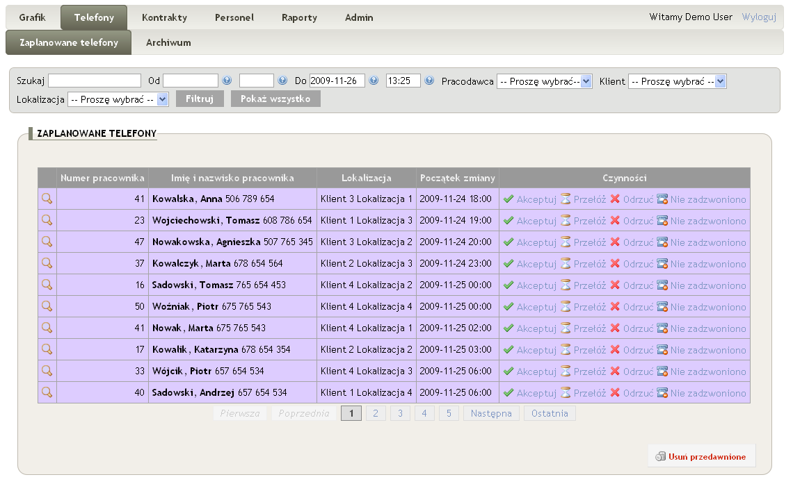This screenshot has width=793, height=484.
Task: Open the Klient dropdown list
Action: (677, 81)
